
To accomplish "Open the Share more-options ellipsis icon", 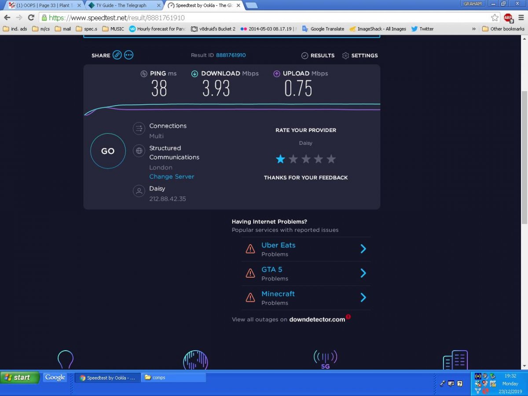I will (128, 55).
